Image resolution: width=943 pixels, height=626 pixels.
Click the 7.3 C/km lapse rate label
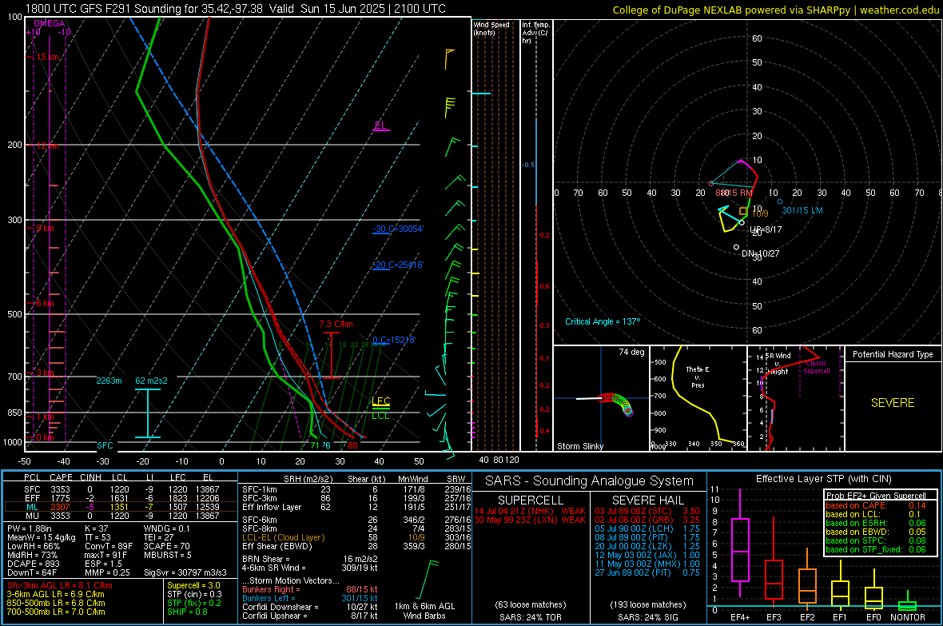[x=336, y=325]
